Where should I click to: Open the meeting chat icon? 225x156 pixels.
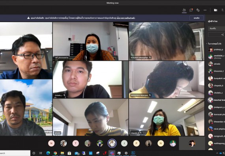[191, 10]
